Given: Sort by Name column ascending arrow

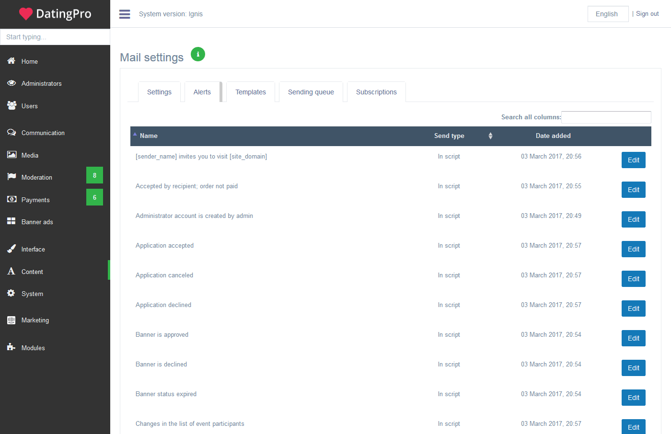Looking at the screenshot, I should coord(135,135).
